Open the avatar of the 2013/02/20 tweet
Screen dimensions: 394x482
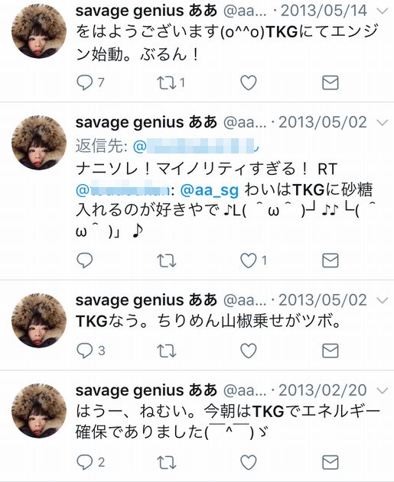click(x=39, y=411)
